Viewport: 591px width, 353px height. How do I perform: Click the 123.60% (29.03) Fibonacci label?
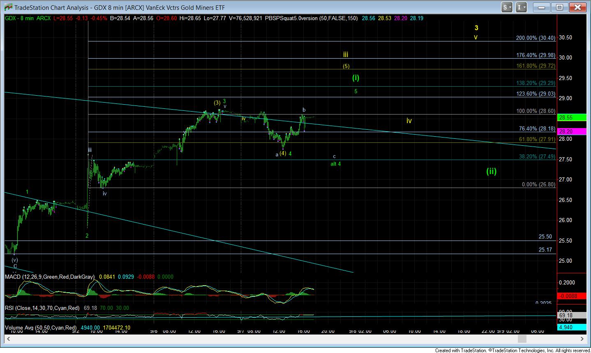point(536,94)
